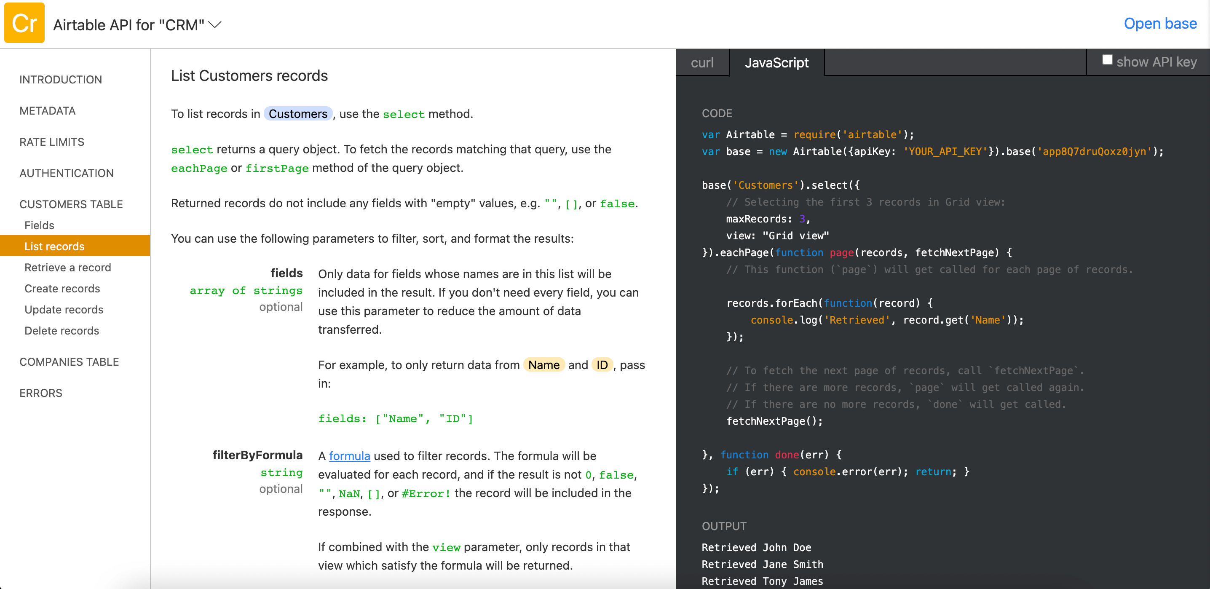The height and width of the screenshot is (589, 1210).
Task: Click the orange Cr base icon
Action: (x=24, y=23)
